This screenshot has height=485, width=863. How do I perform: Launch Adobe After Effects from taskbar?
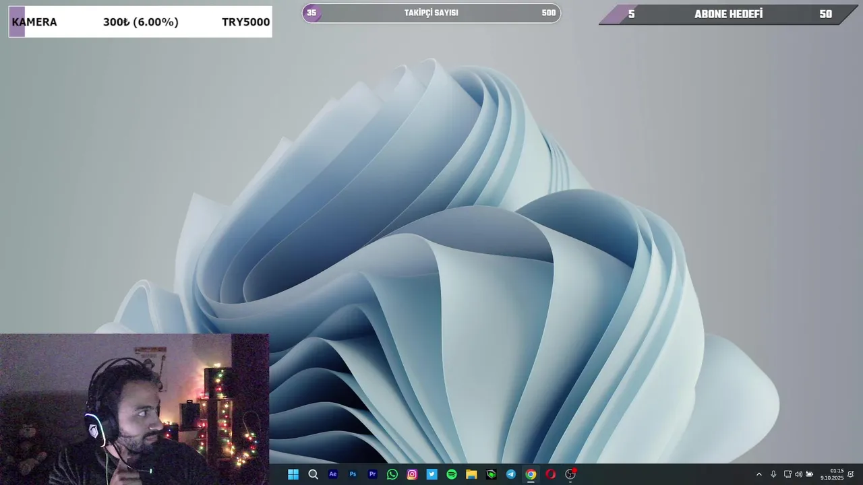click(333, 474)
